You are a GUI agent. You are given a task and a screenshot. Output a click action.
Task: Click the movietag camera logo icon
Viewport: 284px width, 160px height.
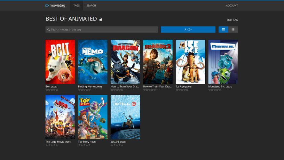(47, 5)
